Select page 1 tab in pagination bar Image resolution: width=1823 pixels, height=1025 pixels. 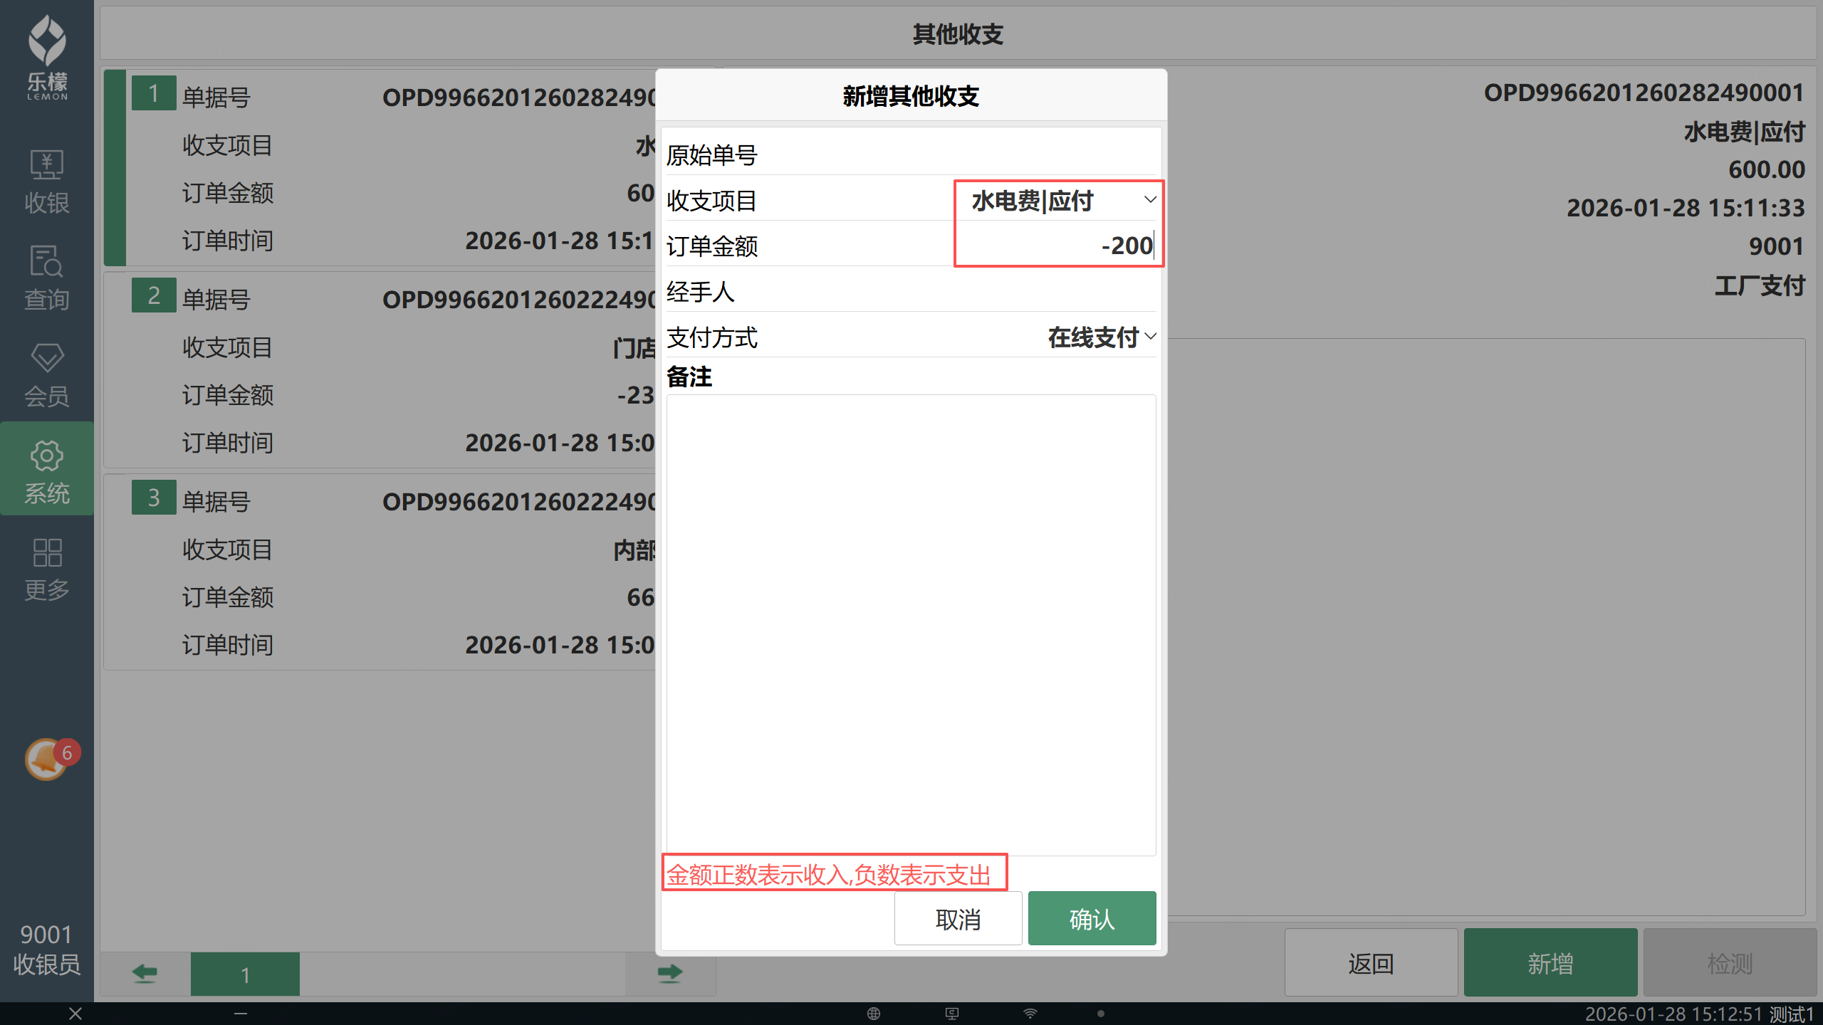[x=245, y=974]
